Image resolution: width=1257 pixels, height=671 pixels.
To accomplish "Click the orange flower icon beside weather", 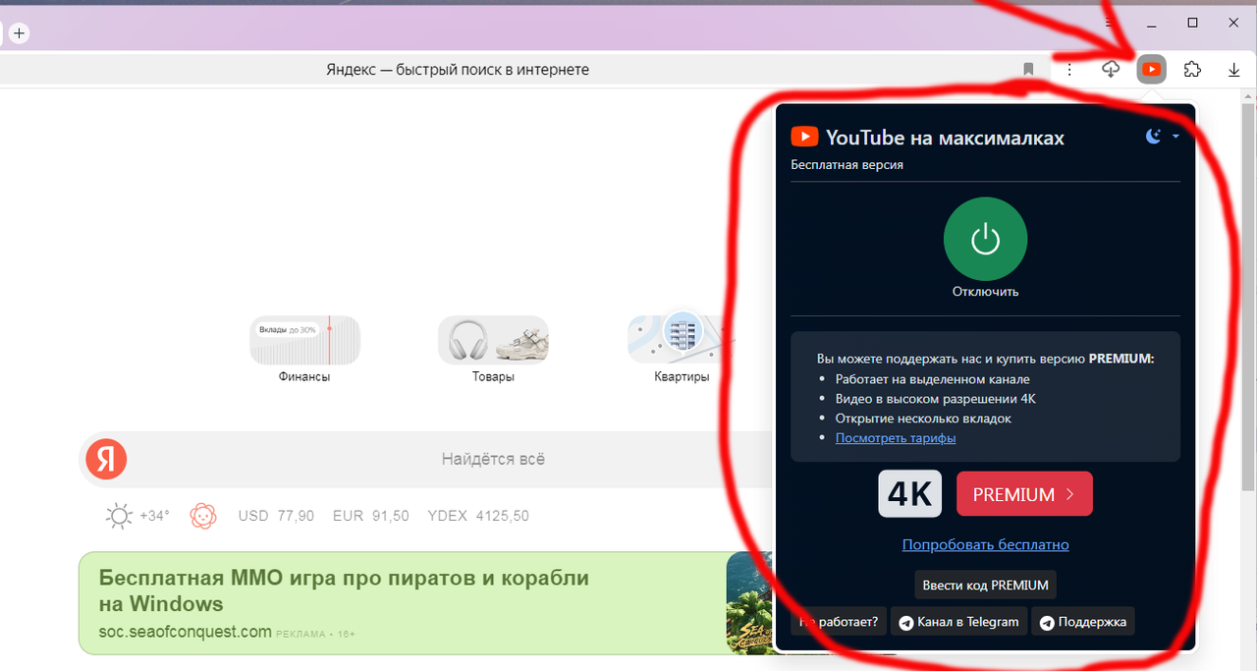I will [x=203, y=516].
